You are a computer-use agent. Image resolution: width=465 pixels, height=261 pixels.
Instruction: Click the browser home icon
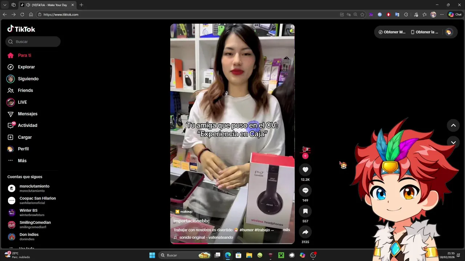click(x=31, y=14)
